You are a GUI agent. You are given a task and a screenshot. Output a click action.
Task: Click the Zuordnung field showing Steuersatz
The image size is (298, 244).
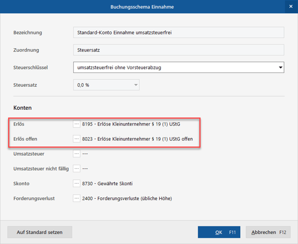click(179, 50)
